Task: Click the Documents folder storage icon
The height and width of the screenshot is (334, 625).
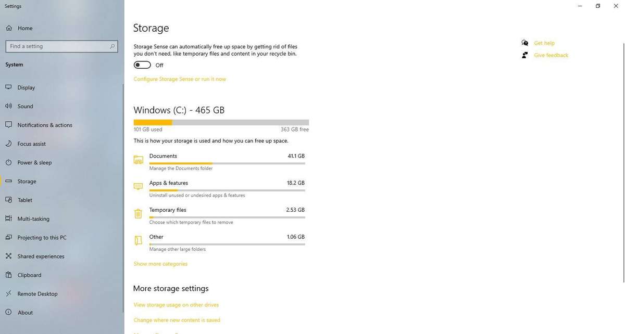Action: click(x=138, y=160)
